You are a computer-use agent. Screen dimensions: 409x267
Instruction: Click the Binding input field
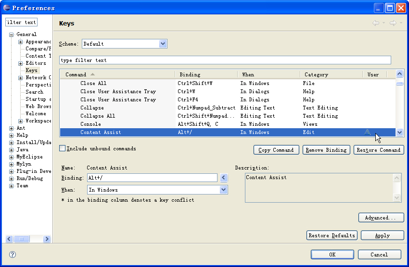click(153, 178)
